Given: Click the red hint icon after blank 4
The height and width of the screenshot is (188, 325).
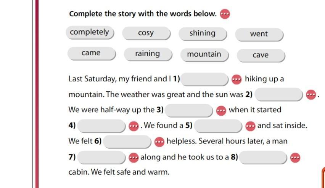Looking at the screenshot, I should [x=134, y=126].
